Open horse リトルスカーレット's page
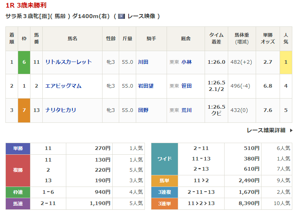 pos(68,62)
